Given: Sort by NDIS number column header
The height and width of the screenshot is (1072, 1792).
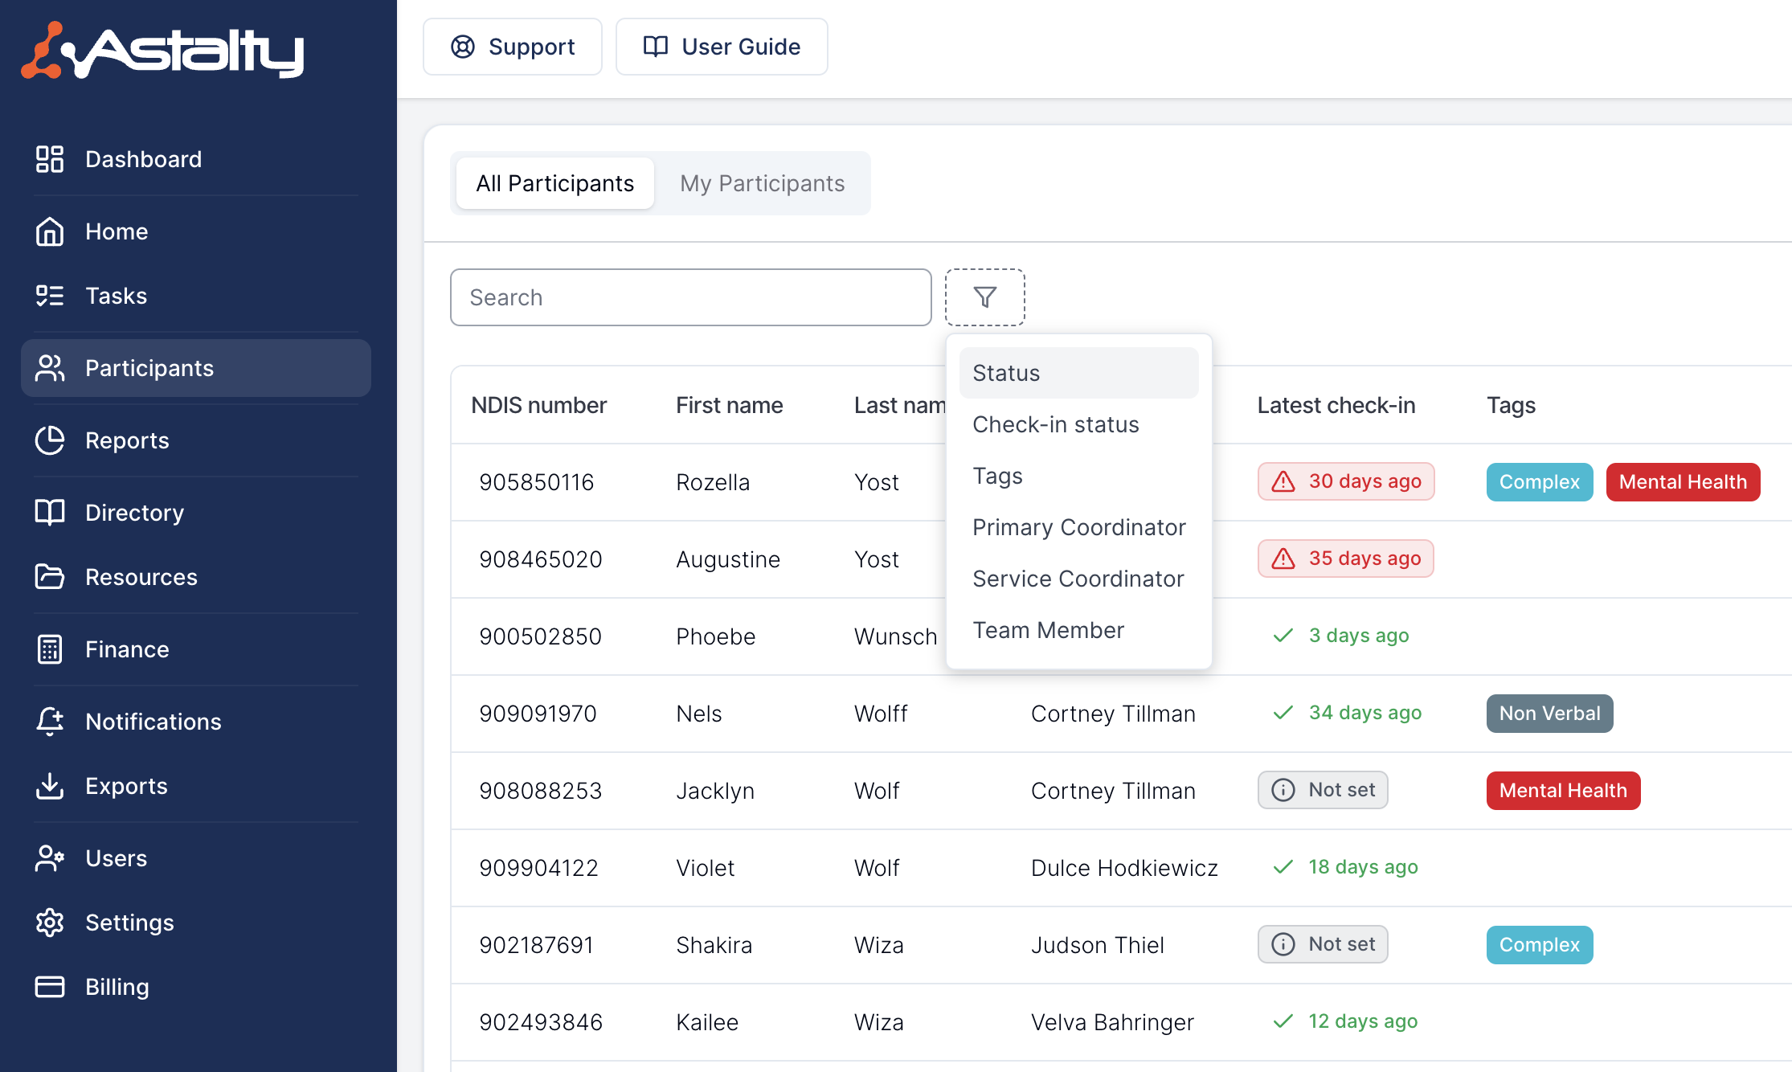Looking at the screenshot, I should click(538, 405).
